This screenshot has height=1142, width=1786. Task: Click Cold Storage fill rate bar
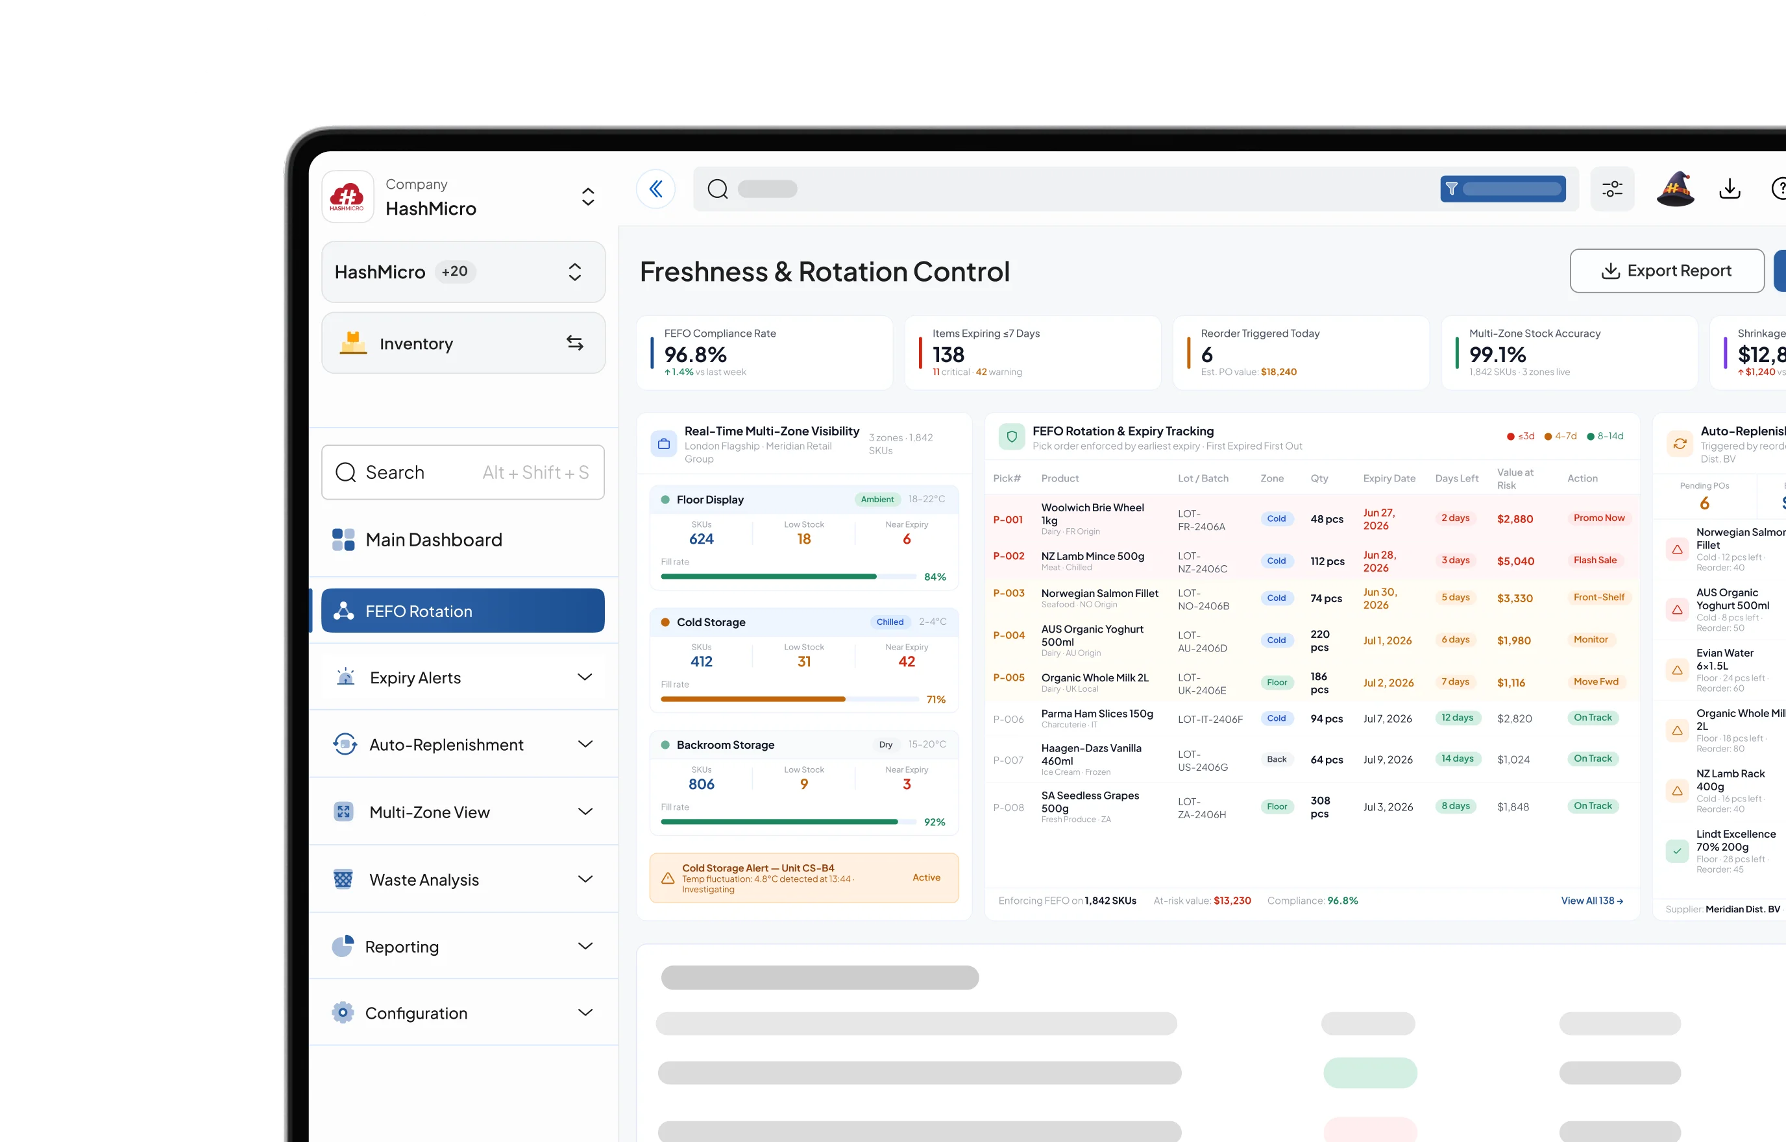[789, 699]
